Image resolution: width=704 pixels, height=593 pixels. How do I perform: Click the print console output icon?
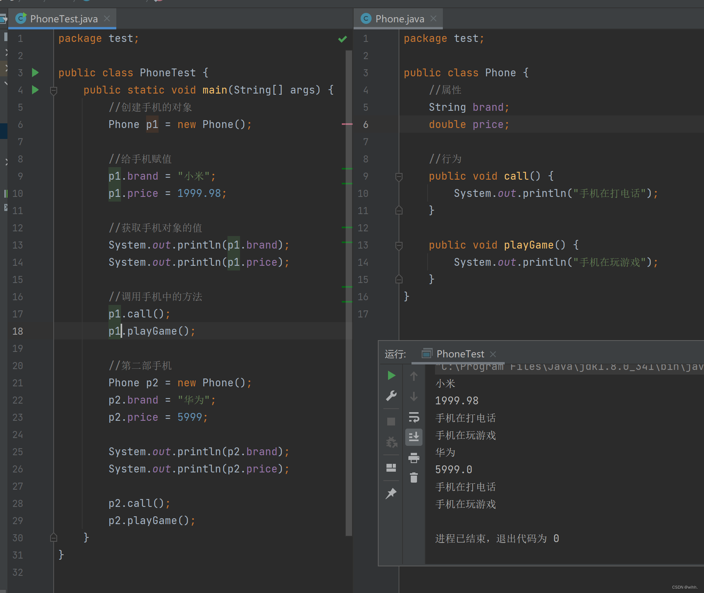click(414, 458)
